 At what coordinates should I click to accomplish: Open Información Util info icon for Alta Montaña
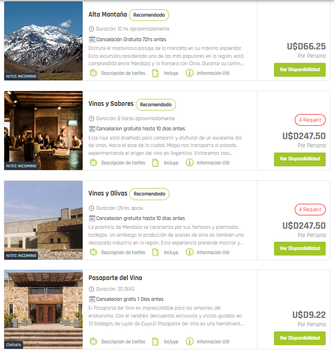(189, 73)
